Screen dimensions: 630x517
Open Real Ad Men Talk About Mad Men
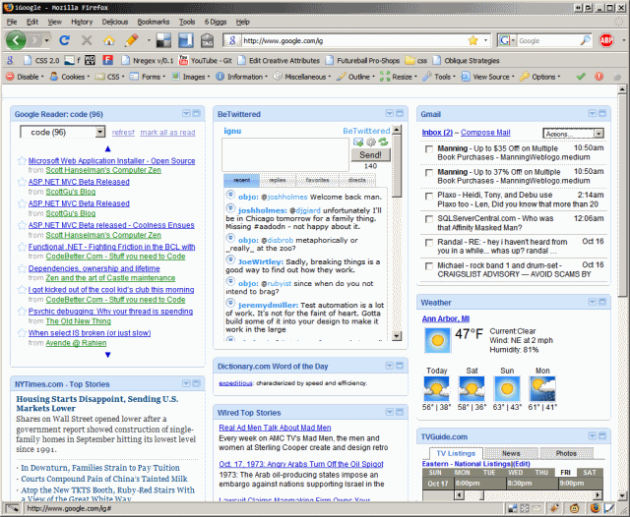pos(275,428)
